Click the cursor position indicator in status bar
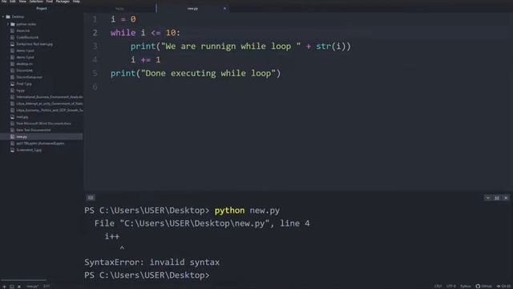This screenshot has width=513, height=289. coord(46,286)
